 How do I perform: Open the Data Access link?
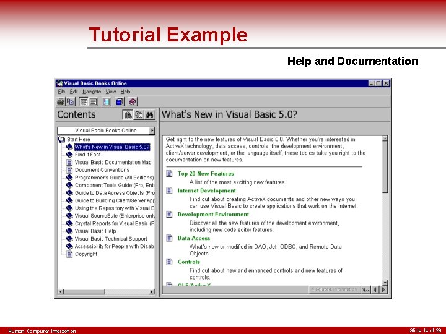[x=194, y=238]
